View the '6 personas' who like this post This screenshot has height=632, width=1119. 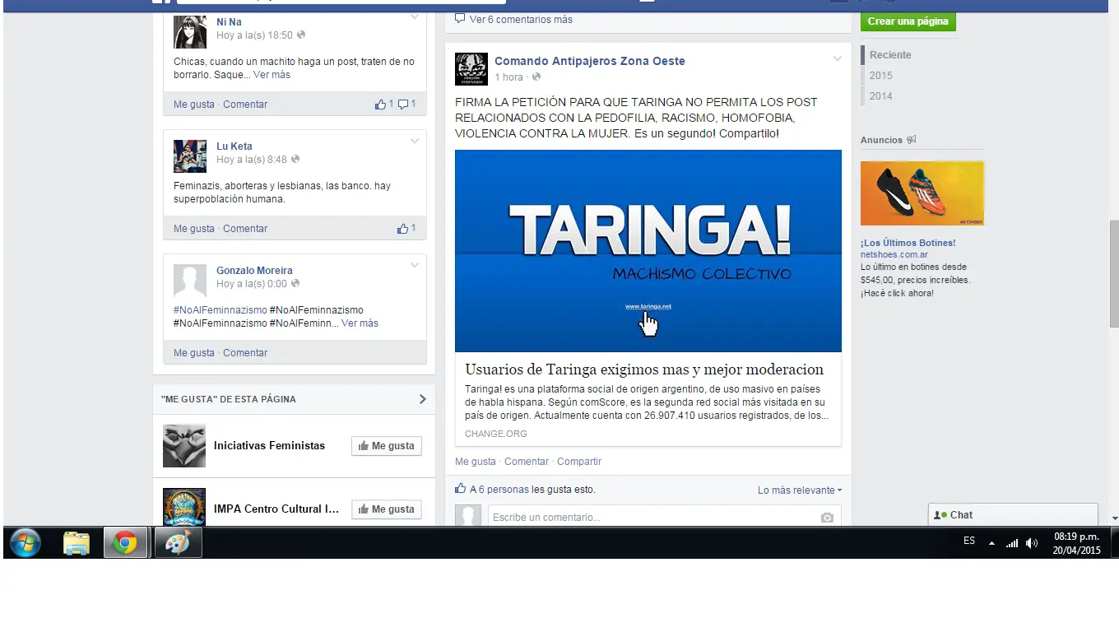[x=504, y=490]
